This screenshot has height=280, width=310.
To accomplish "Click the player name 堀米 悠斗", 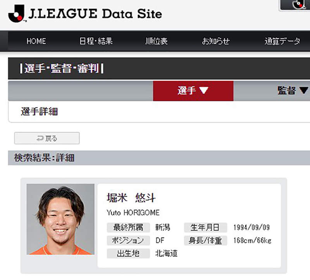I will [131, 198].
